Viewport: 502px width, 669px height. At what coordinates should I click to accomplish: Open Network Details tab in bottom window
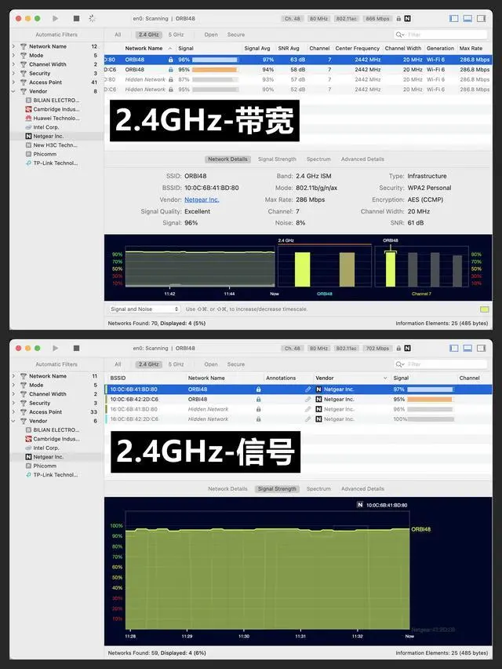(227, 489)
